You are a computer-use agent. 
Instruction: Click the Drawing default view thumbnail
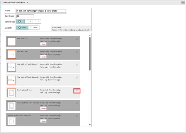[x=11, y=93]
